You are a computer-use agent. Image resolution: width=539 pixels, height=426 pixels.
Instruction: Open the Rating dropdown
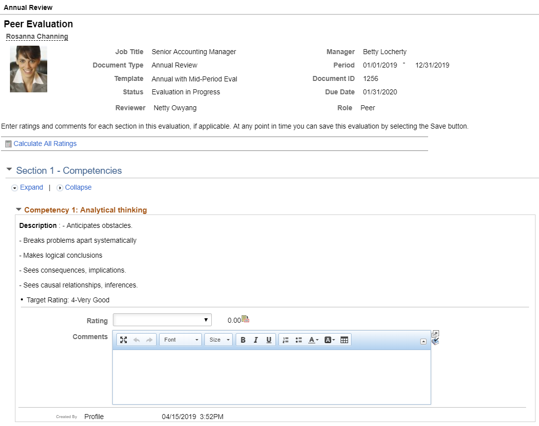pyautogui.click(x=162, y=320)
